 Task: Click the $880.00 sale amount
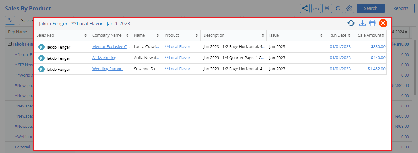(378, 47)
